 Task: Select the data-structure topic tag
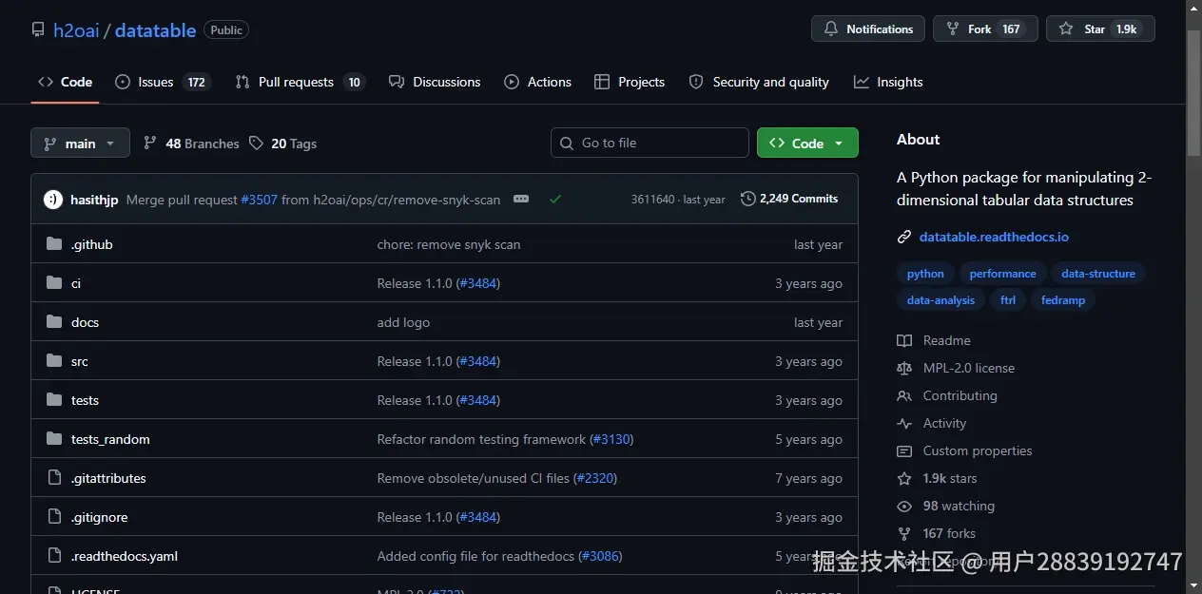1098,274
